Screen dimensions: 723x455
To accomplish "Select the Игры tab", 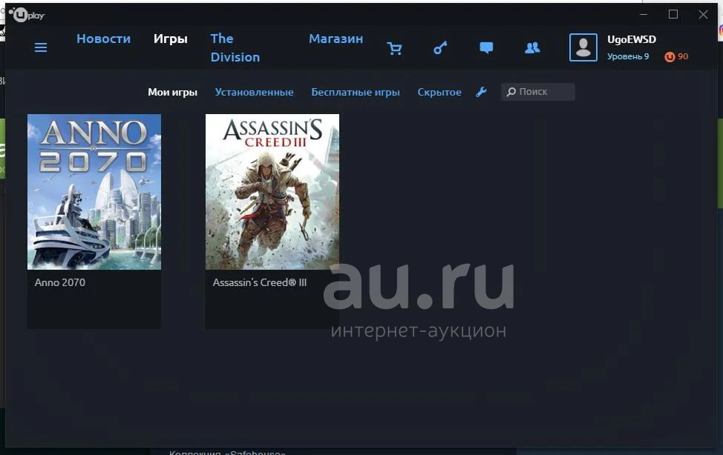I will pos(171,39).
